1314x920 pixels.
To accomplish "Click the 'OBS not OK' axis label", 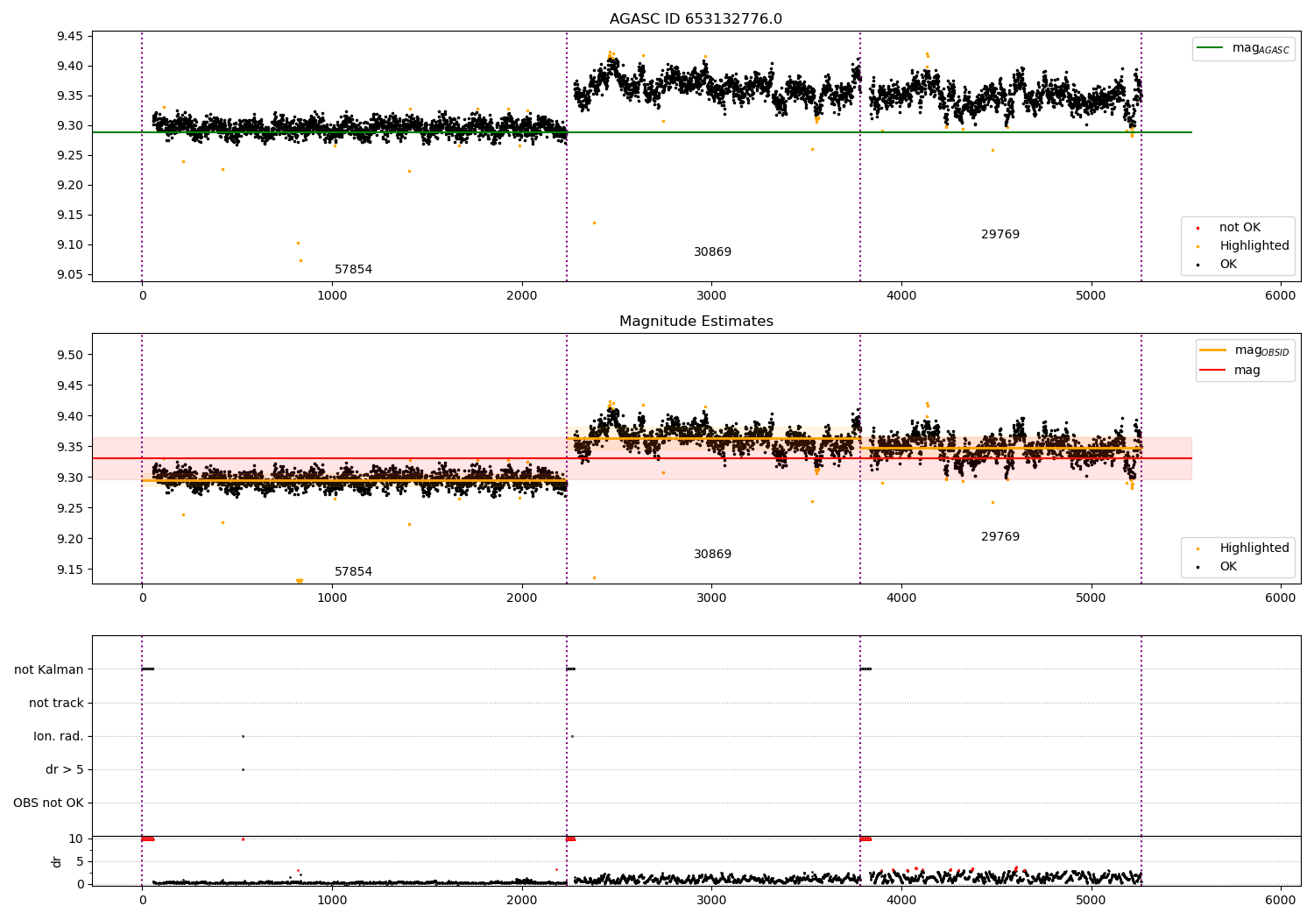I will (48, 803).
